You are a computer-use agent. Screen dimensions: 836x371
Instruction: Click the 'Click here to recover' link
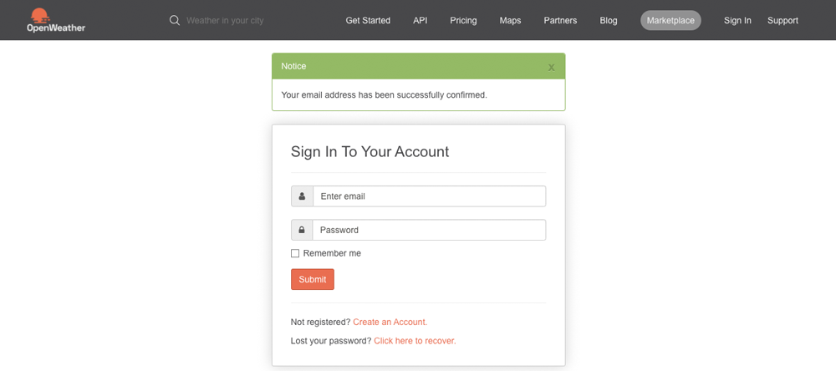click(x=415, y=341)
